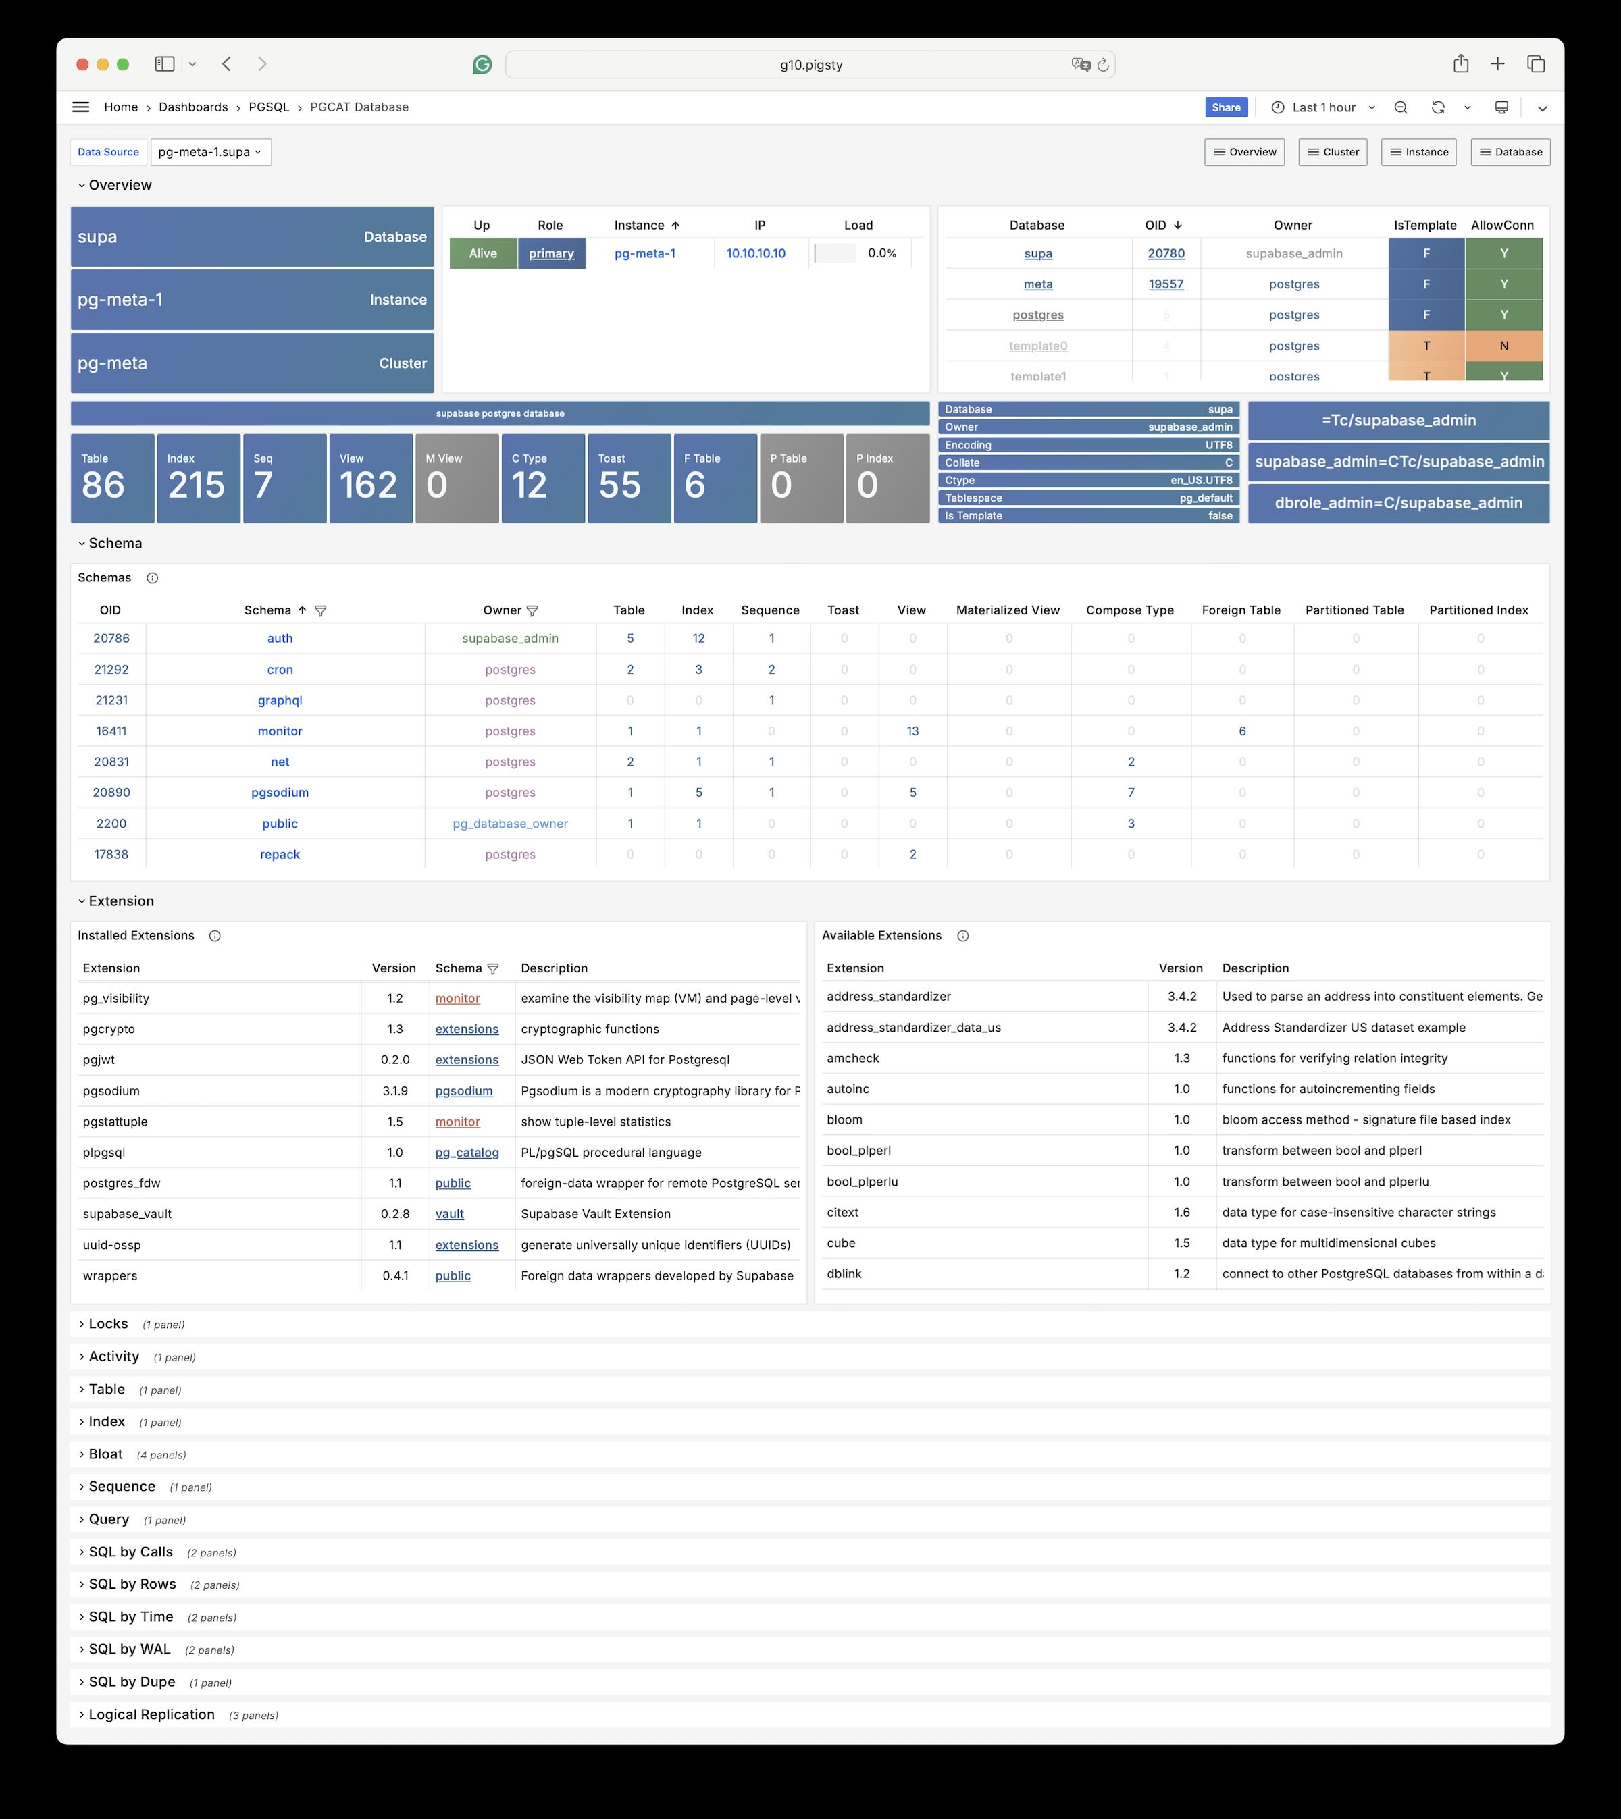Click the g10.pigsty address bar
Viewport: 1621px width, 1819px height.
[x=810, y=64]
